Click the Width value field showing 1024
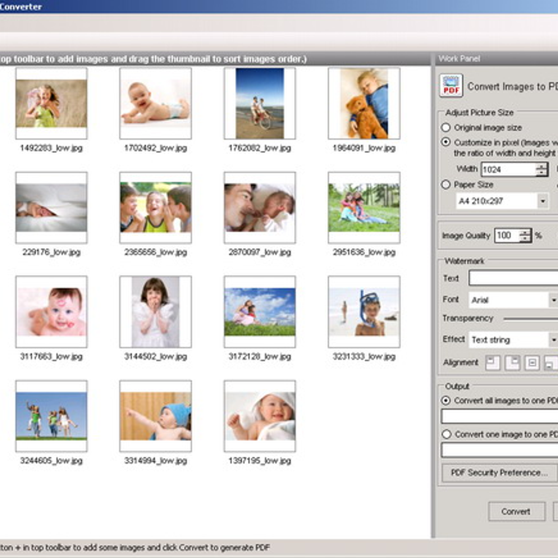Image resolution: width=558 pixels, height=558 pixels. point(508,169)
